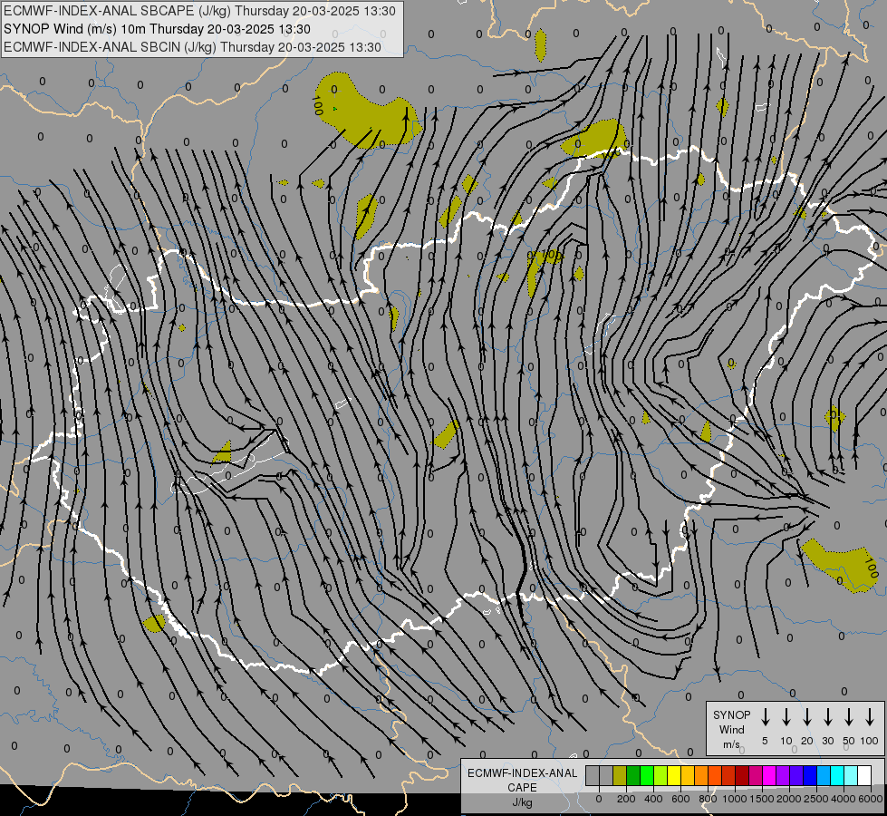
Task: Select the white CAPE legend swatch
Action: [865, 775]
